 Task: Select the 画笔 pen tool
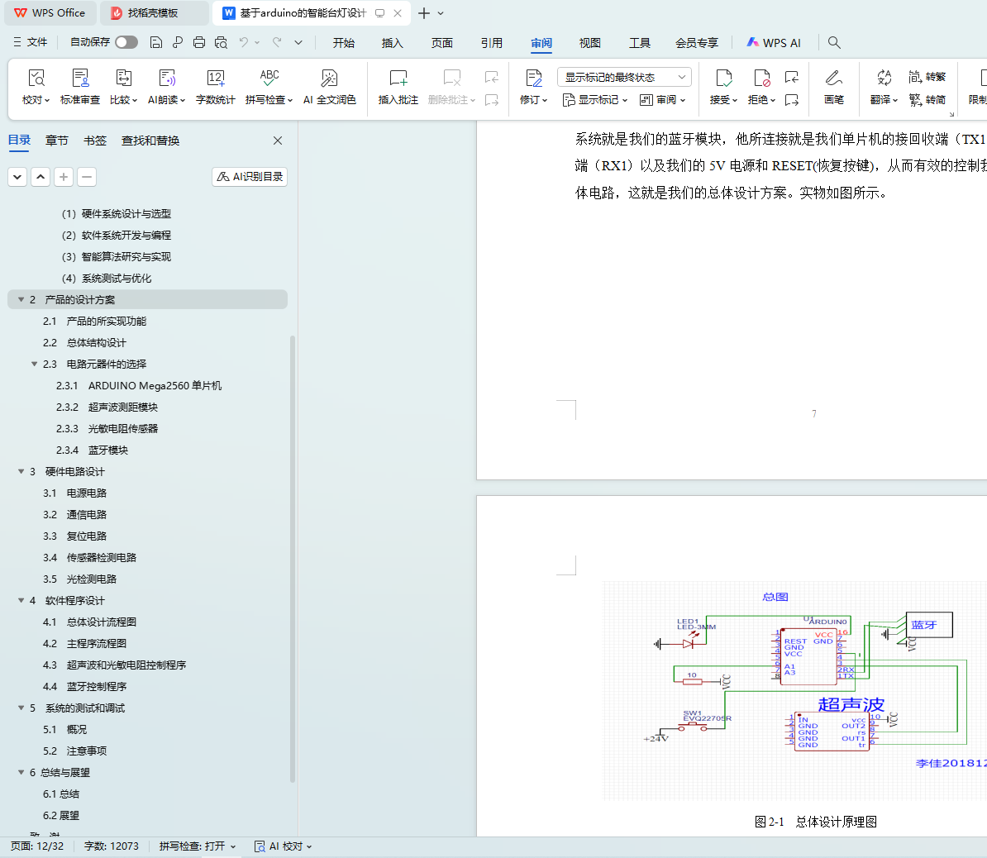pos(833,79)
